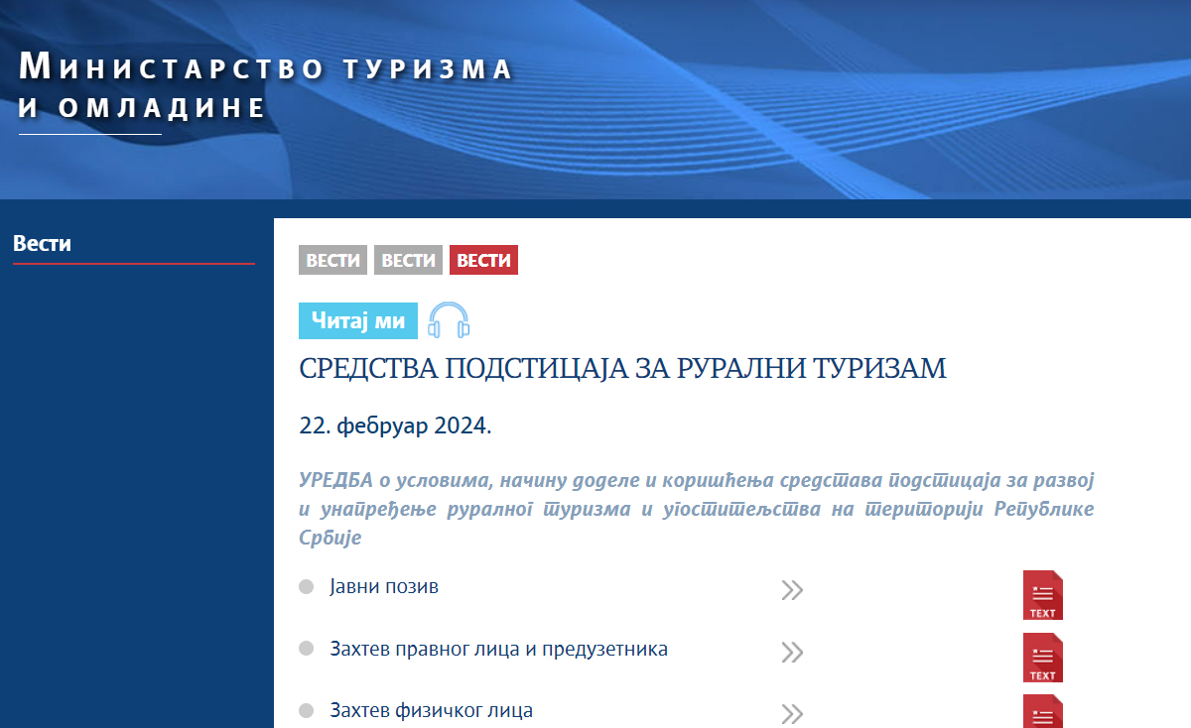Click the italic УРЕДБА regulation text

pyautogui.click(x=695, y=509)
